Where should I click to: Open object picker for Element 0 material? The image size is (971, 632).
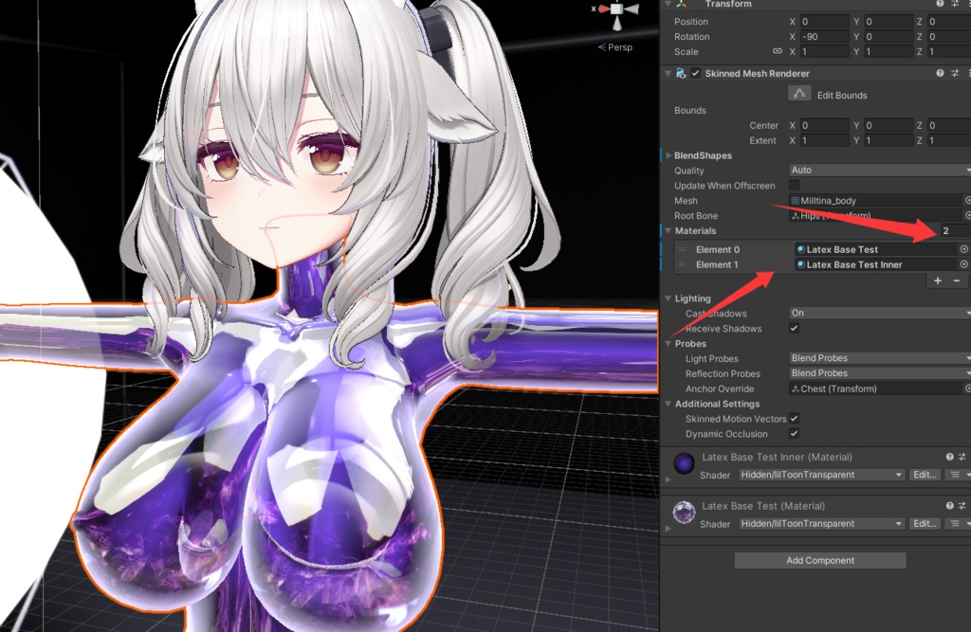(x=963, y=249)
